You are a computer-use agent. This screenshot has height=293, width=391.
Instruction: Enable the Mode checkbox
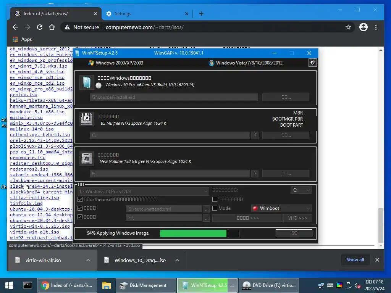215,208
